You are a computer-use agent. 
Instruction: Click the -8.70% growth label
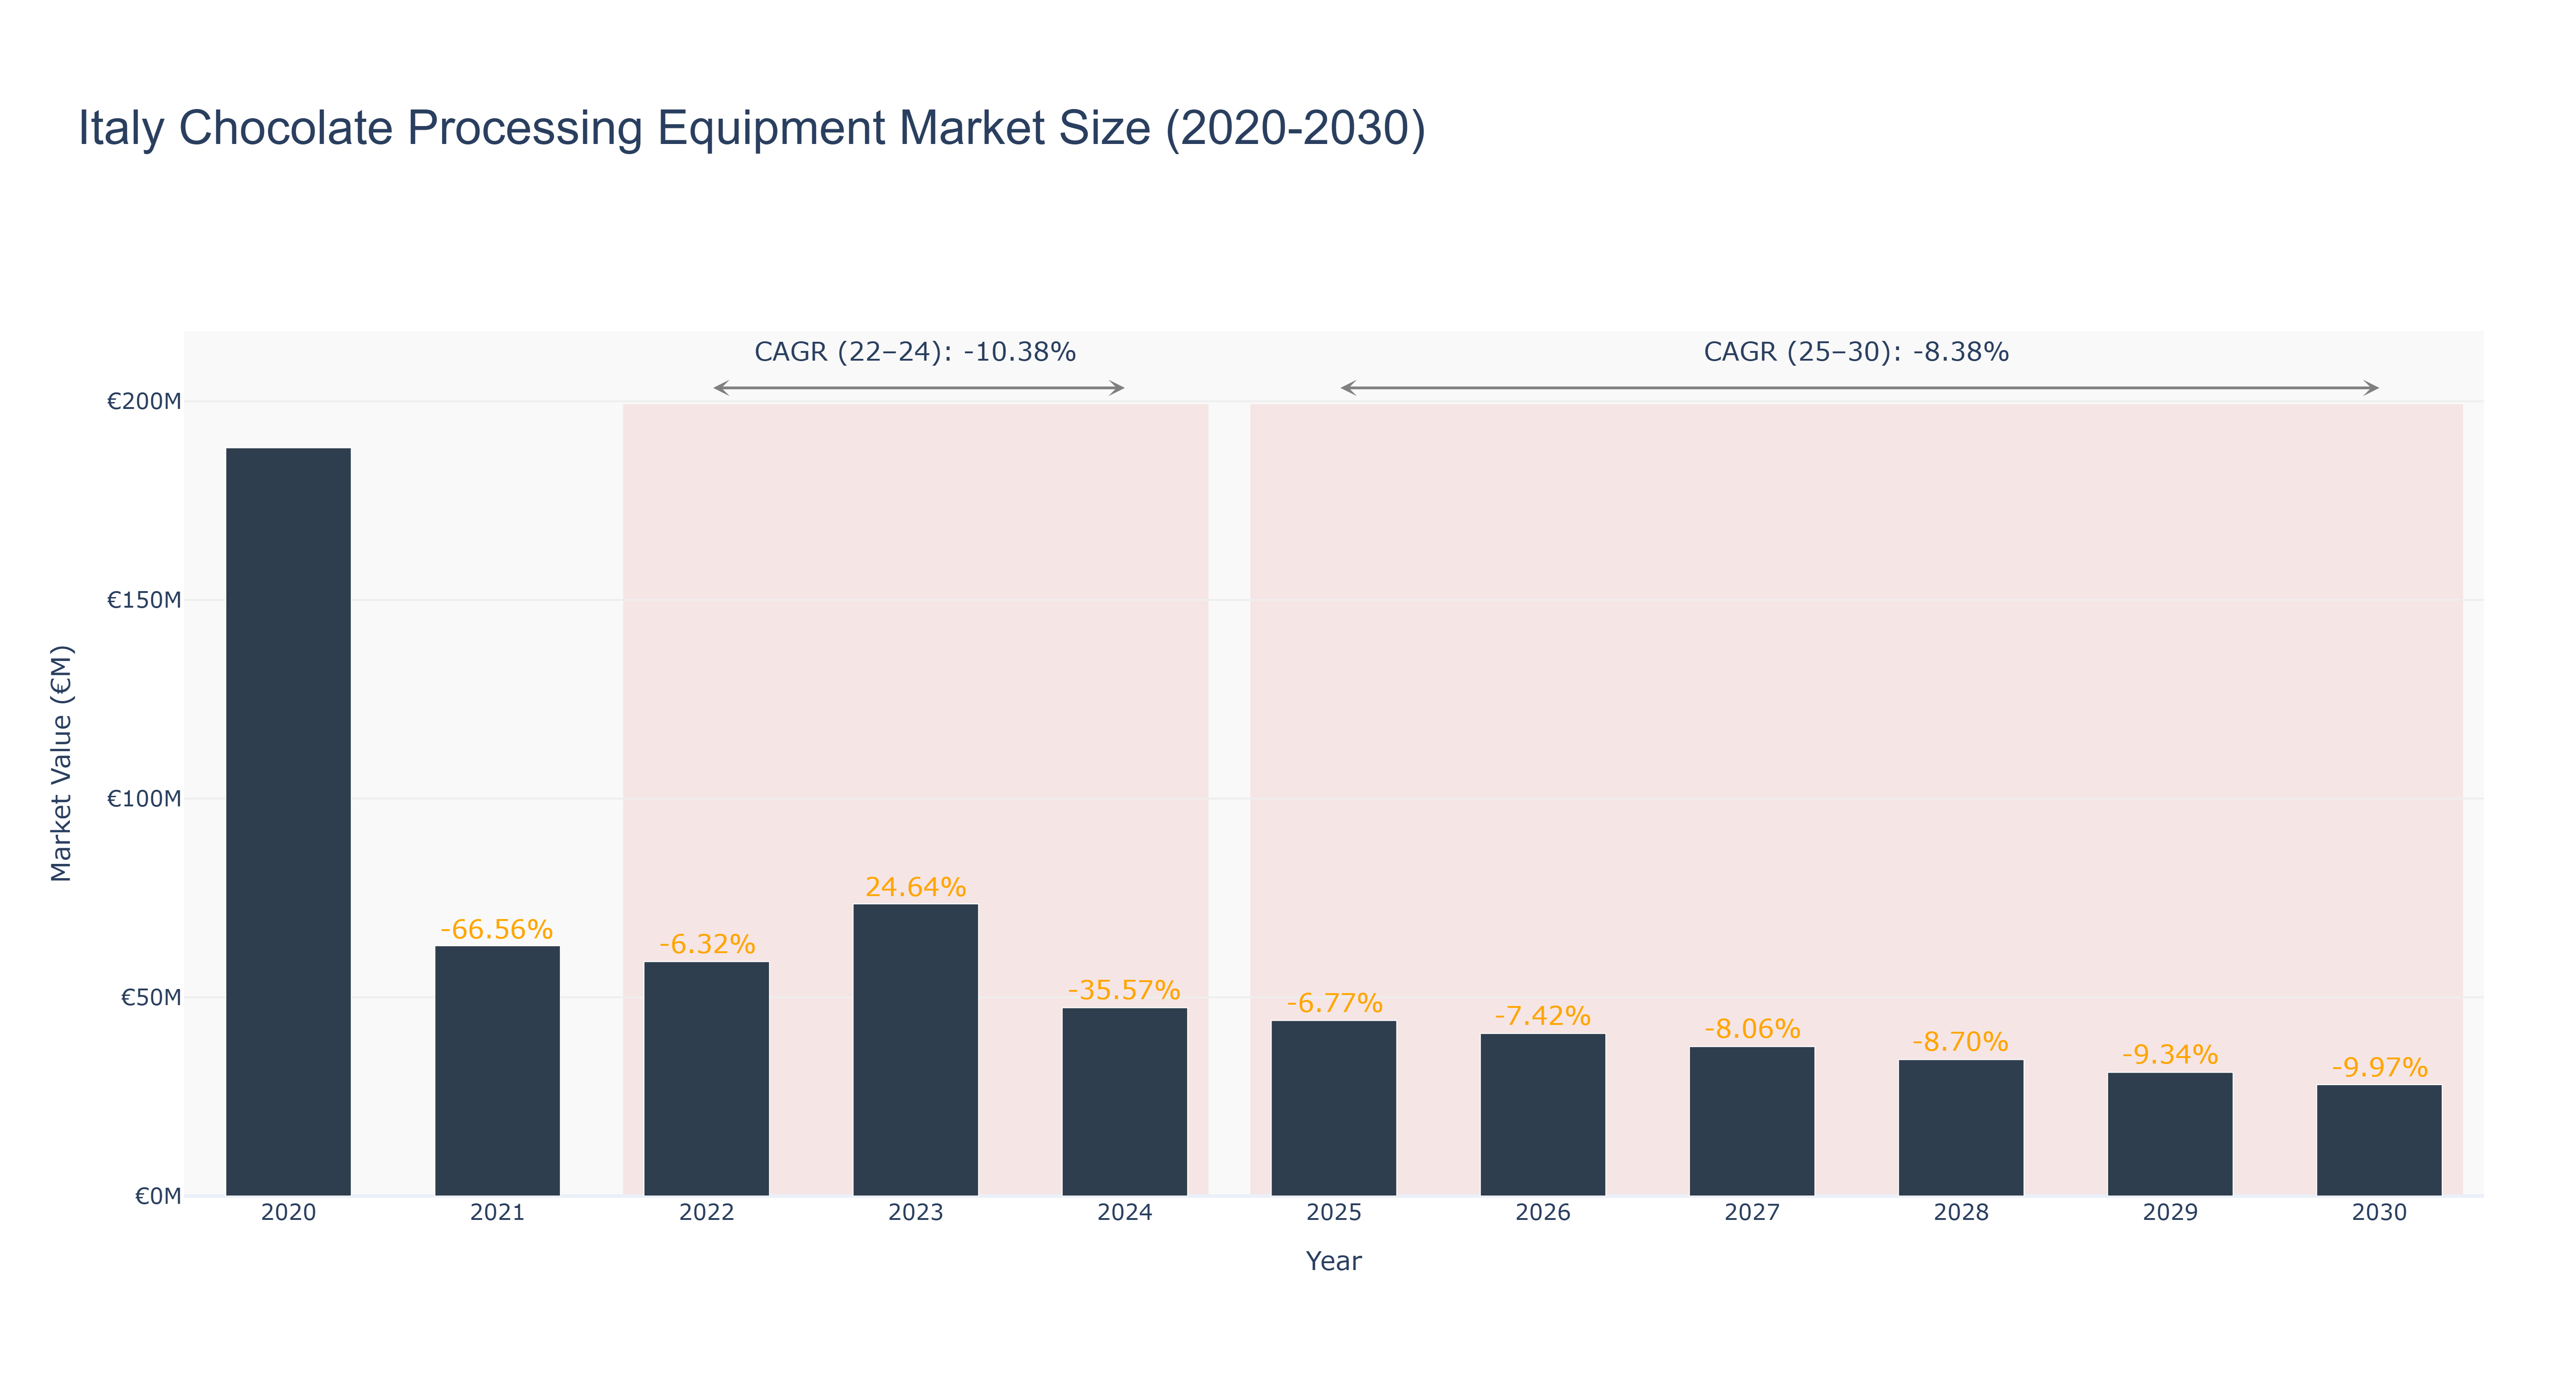pyautogui.click(x=1960, y=1042)
